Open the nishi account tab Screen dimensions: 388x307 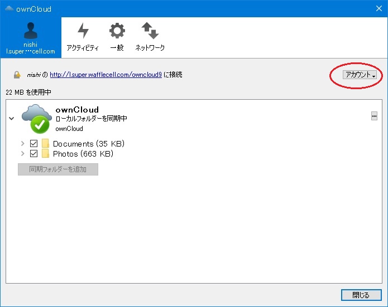[x=31, y=37]
